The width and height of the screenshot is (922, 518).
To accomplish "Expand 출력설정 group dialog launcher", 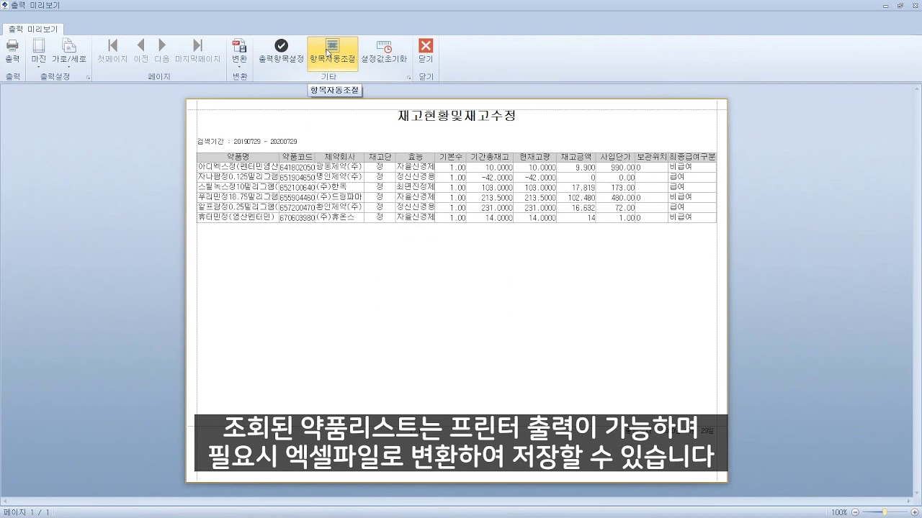I will 88,77.
